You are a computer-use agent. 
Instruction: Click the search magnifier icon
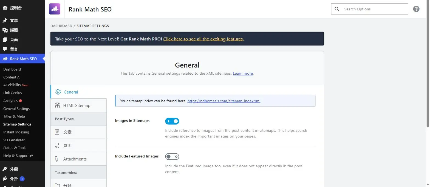click(x=337, y=9)
